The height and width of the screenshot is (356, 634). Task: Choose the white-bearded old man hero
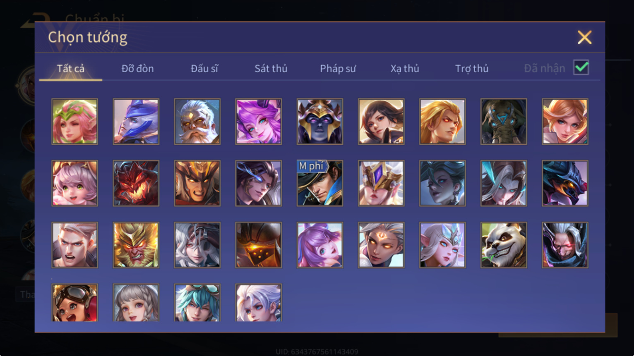click(x=197, y=122)
